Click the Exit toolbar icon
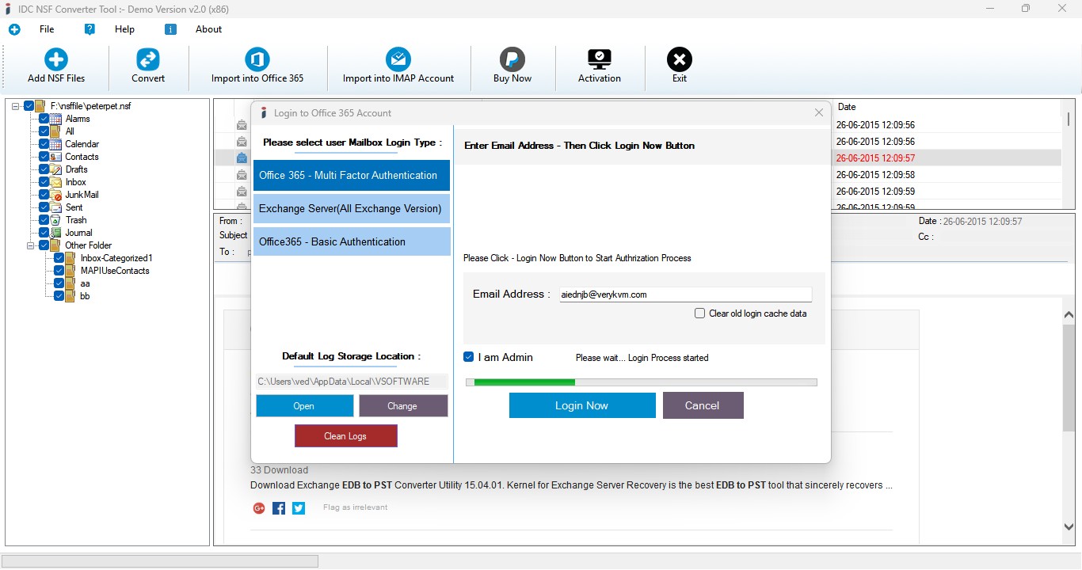1082x570 pixels. coord(680,59)
